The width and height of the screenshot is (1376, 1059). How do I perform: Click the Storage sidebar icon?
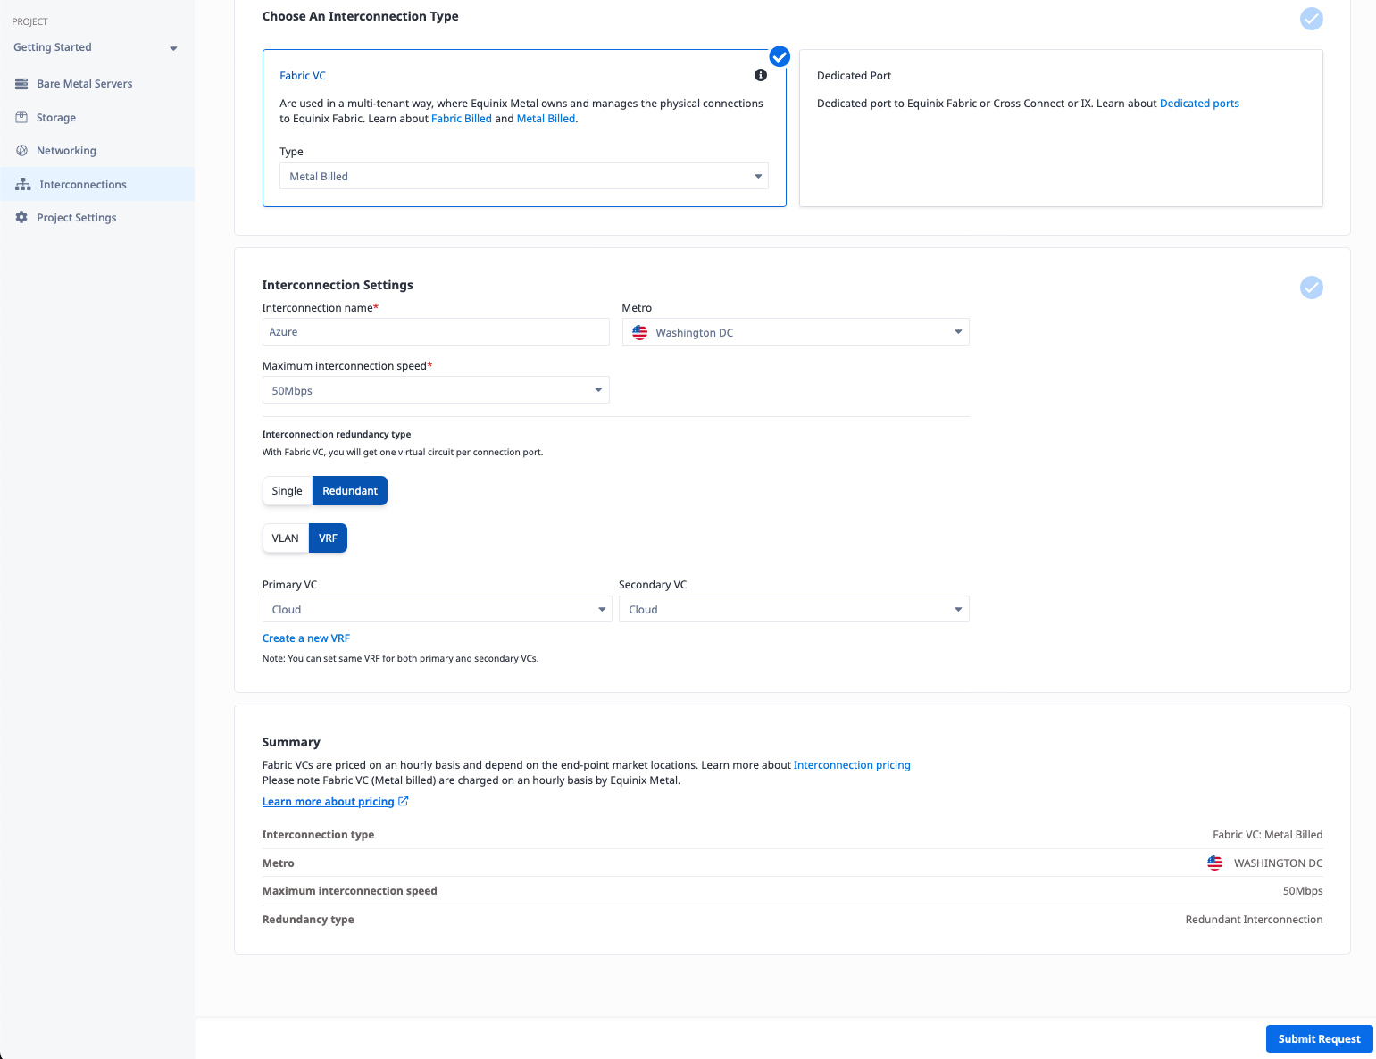coord(21,117)
